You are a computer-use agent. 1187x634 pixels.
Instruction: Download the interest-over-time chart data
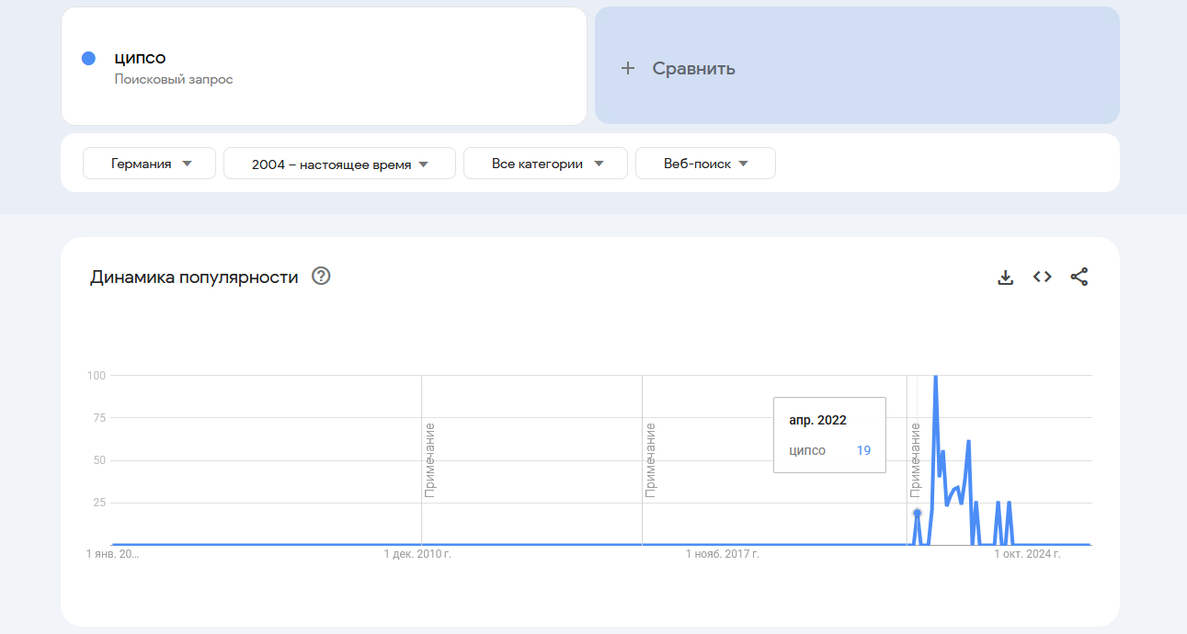[x=1005, y=277]
